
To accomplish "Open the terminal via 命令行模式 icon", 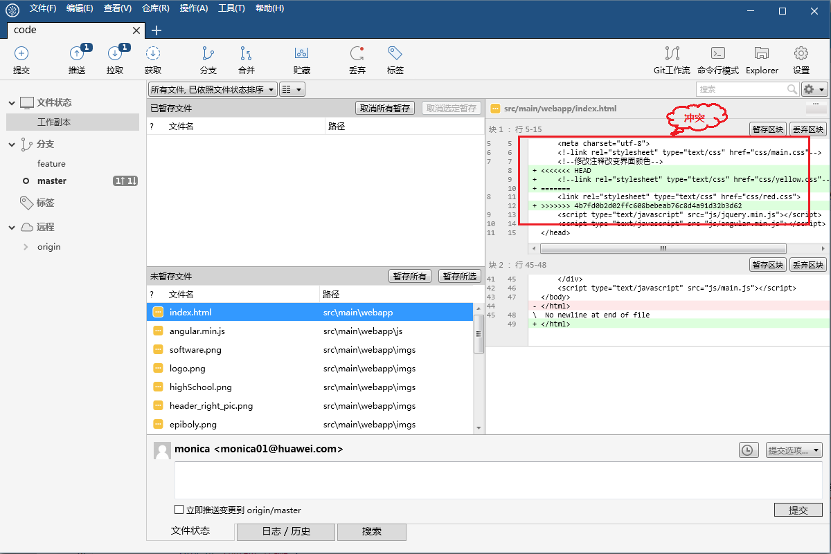I will pos(718,53).
